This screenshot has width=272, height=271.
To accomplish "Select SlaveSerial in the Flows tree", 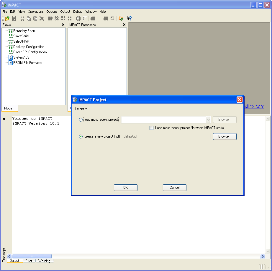I will point(21,36).
